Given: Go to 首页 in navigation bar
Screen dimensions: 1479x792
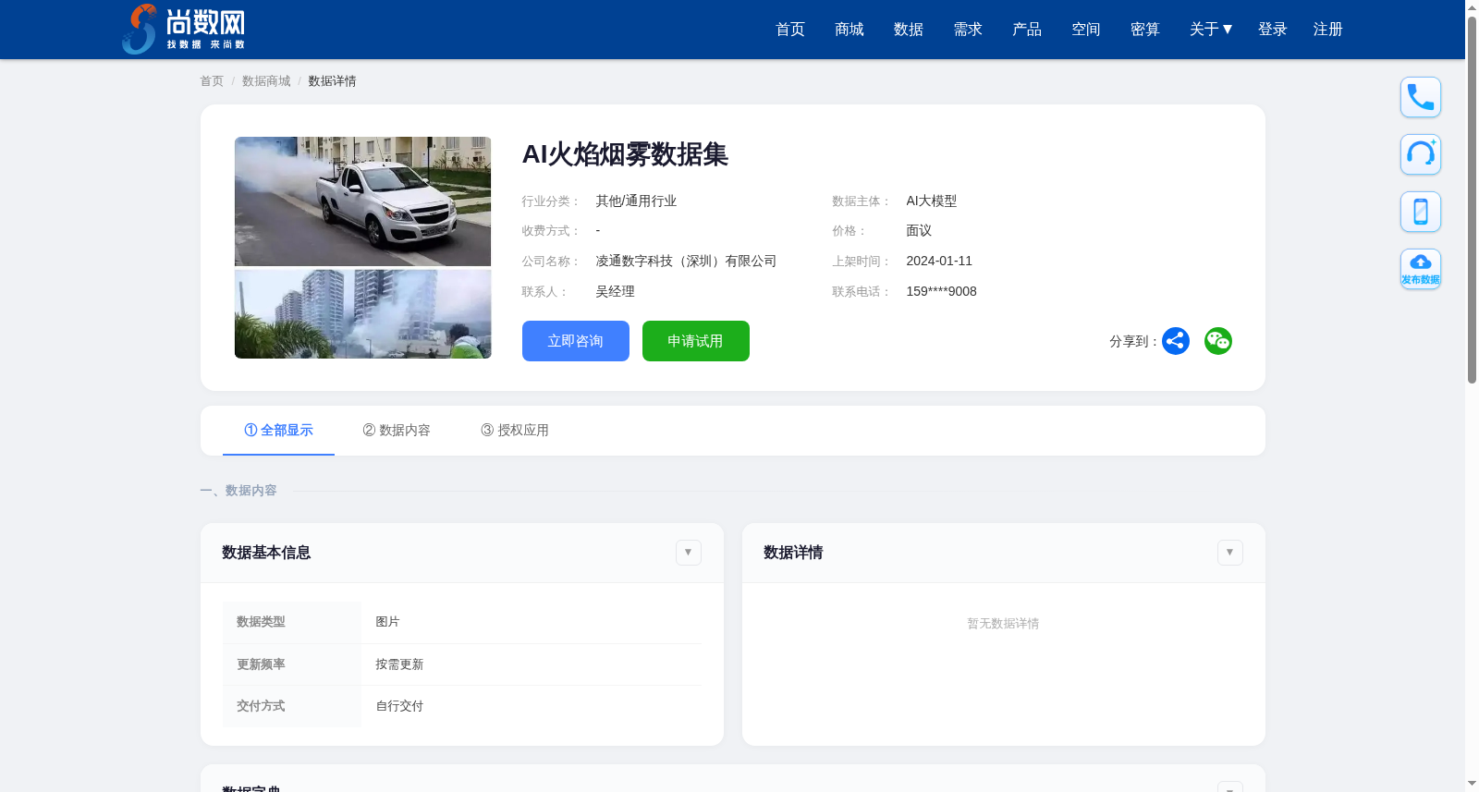Looking at the screenshot, I should click(x=790, y=30).
